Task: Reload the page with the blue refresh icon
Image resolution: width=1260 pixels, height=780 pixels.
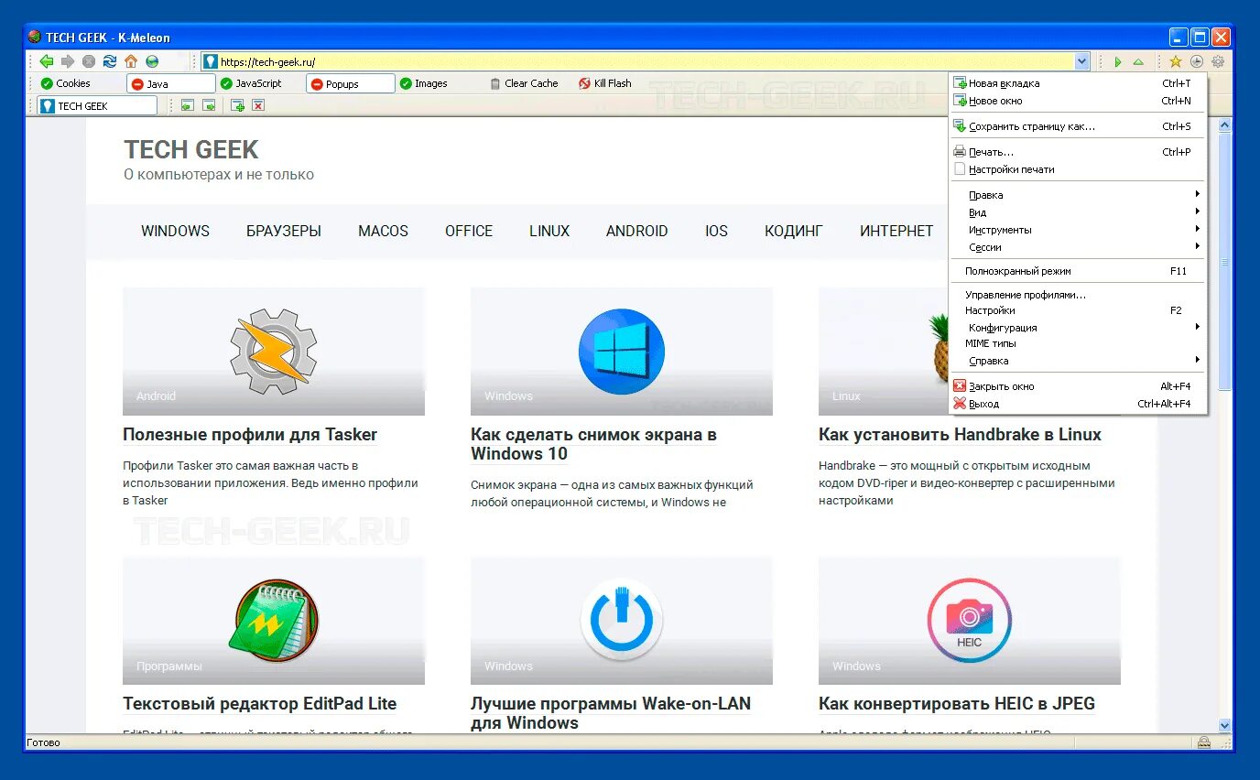Action: point(110,61)
